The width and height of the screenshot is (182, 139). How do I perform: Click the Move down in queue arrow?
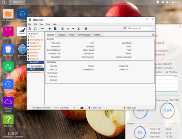(73, 28)
